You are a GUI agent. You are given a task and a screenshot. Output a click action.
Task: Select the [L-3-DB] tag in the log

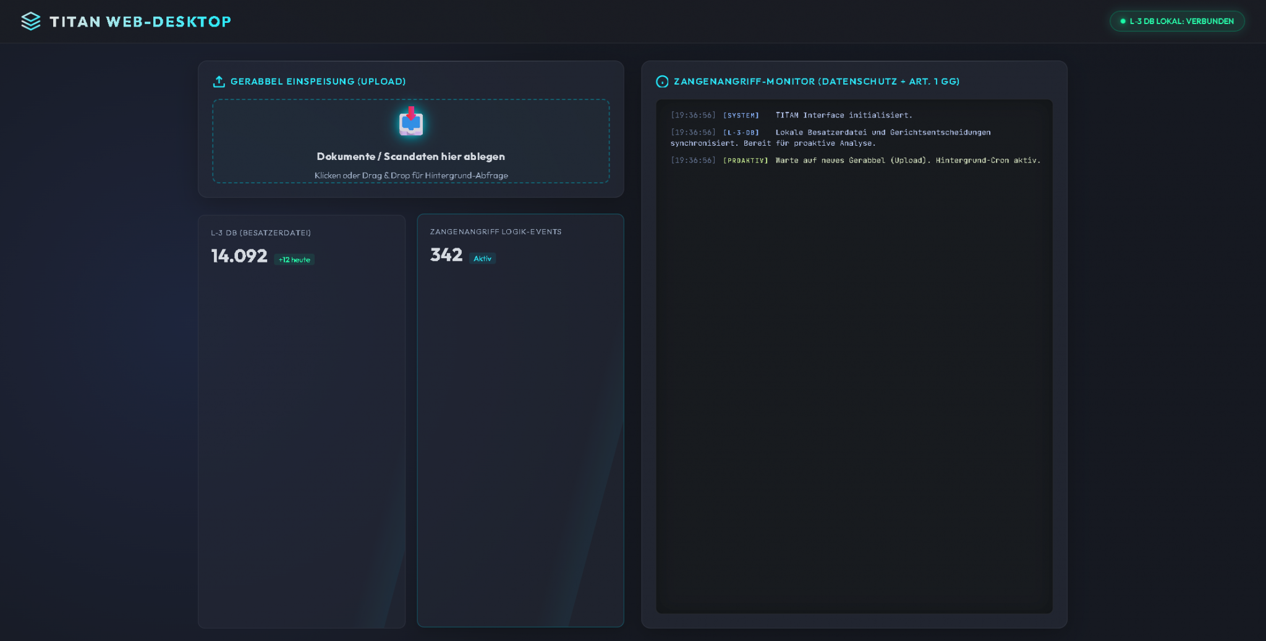(740, 132)
